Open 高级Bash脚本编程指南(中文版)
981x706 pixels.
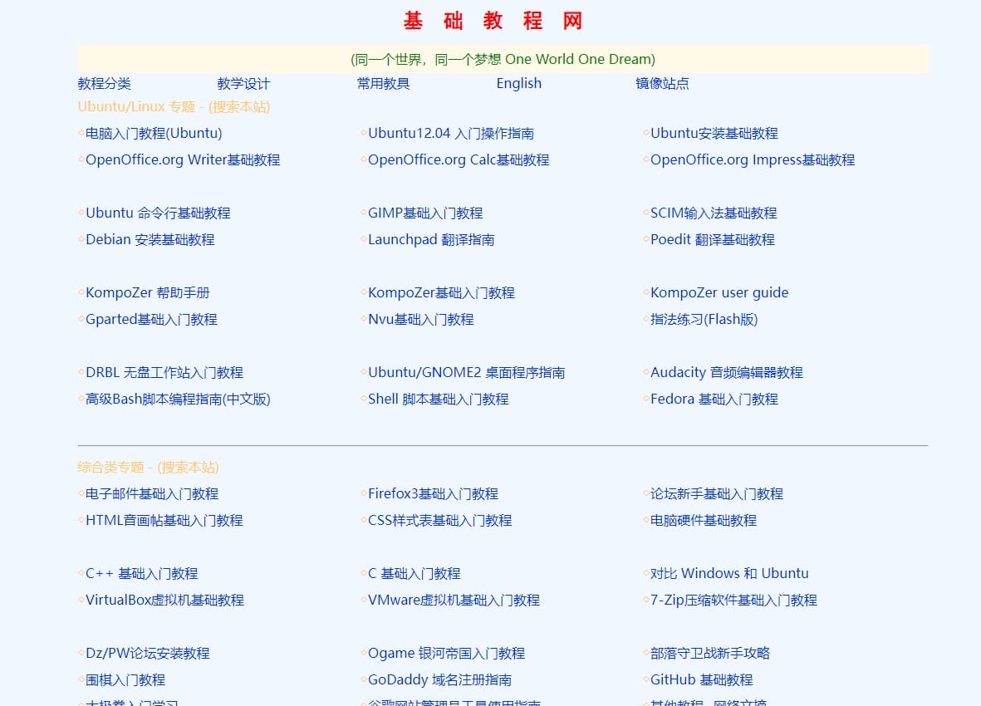click(179, 399)
